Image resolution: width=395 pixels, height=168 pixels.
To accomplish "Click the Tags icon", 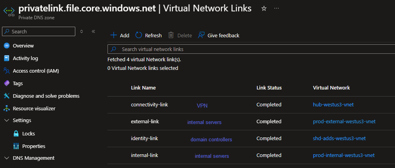I will point(7,83).
